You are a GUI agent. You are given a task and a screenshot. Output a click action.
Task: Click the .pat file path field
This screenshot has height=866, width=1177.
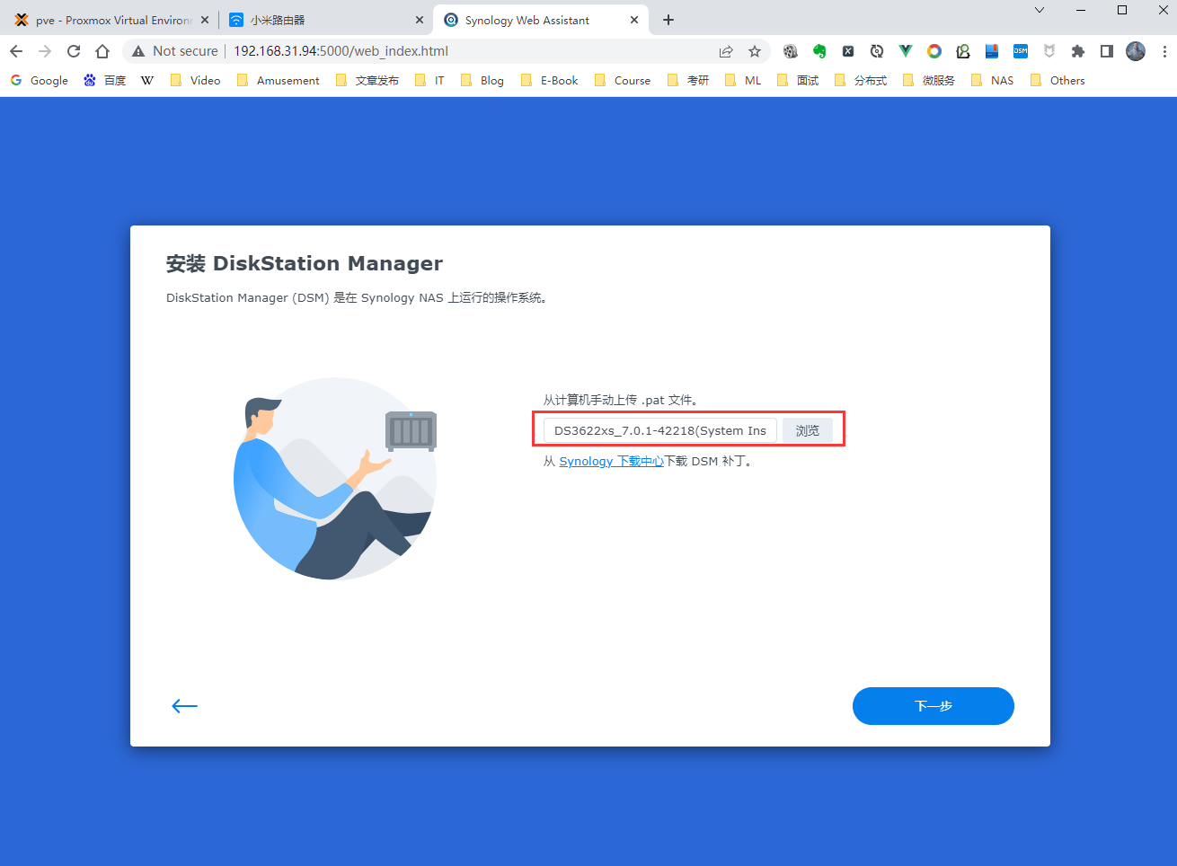(x=660, y=431)
